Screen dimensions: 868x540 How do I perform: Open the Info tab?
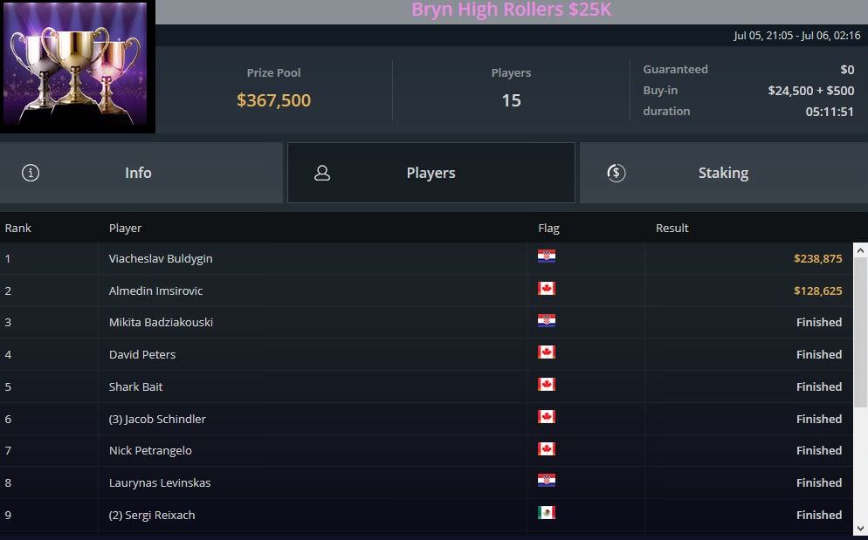[141, 173]
